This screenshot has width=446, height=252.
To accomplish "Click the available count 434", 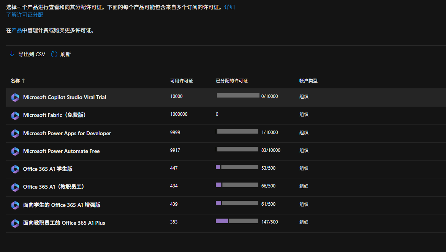I will (x=174, y=186).
